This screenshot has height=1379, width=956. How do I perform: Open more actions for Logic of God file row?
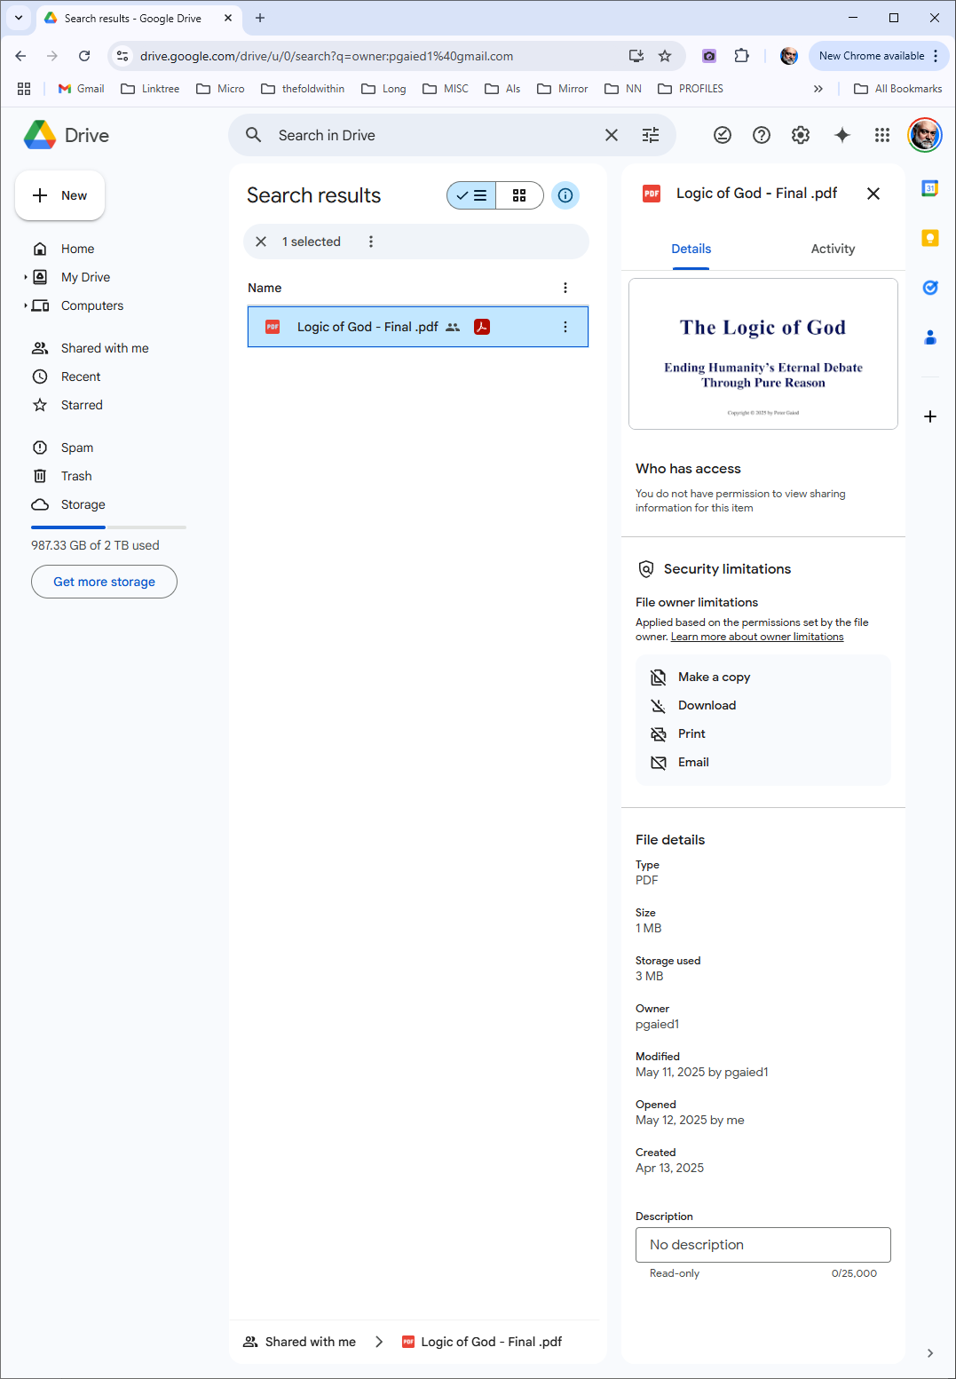click(565, 327)
